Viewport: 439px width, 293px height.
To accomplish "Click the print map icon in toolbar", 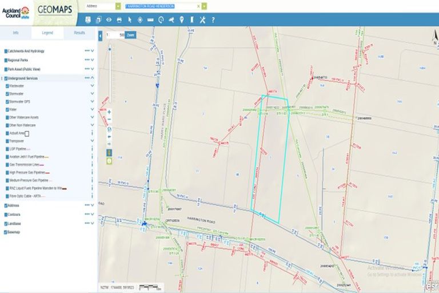I will pos(119,19).
